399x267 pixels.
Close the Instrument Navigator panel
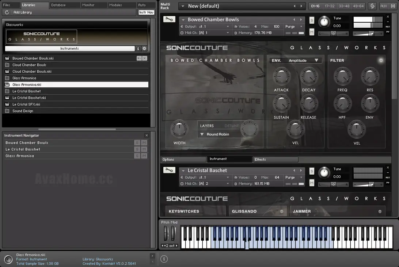click(x=147, y=135)
